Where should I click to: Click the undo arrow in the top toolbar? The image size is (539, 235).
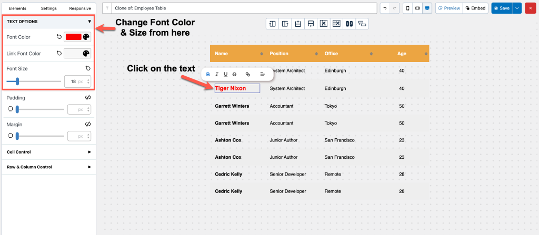coord(385,8)
